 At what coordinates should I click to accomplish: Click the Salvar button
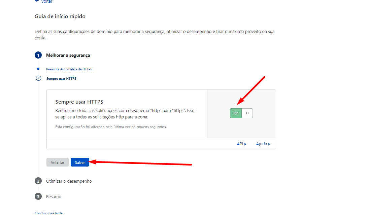pos(80,162)
